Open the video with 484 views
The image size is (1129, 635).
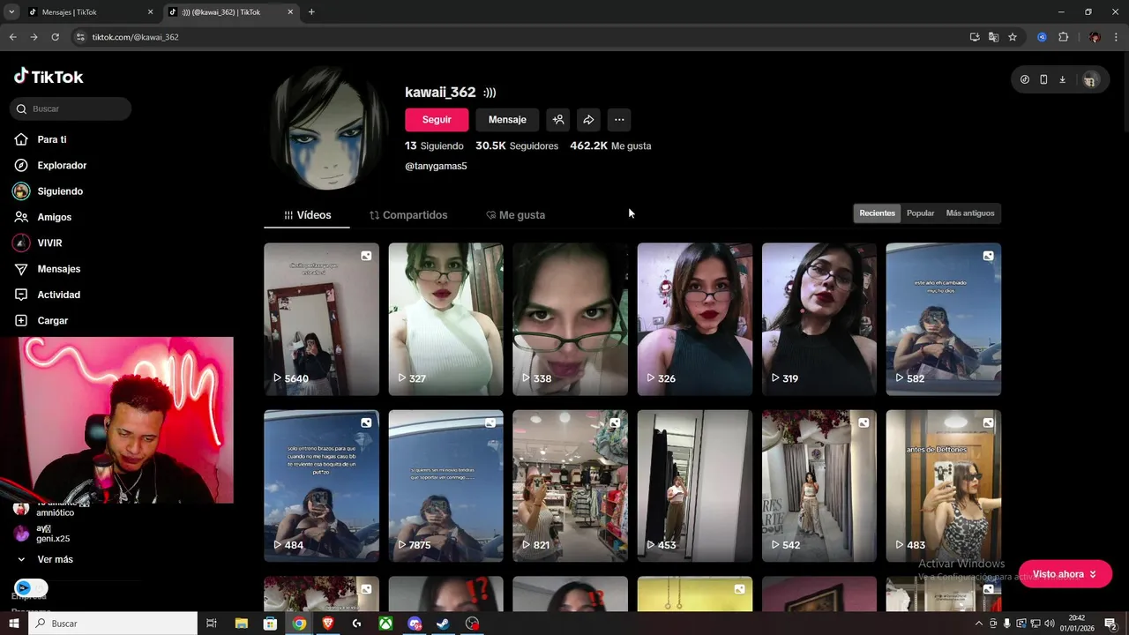(x=321, y=486)
